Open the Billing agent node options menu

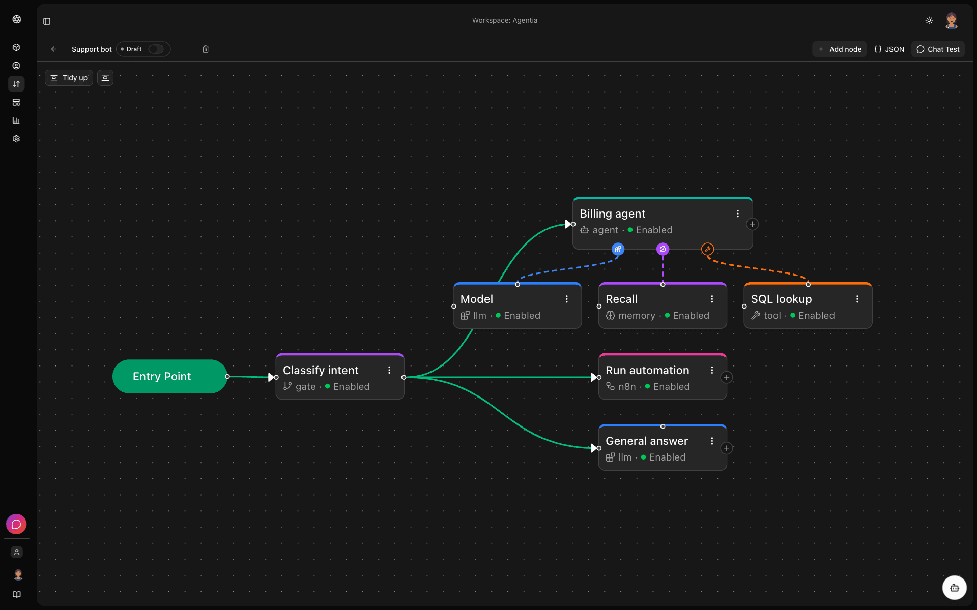click(x=738, y=214)
